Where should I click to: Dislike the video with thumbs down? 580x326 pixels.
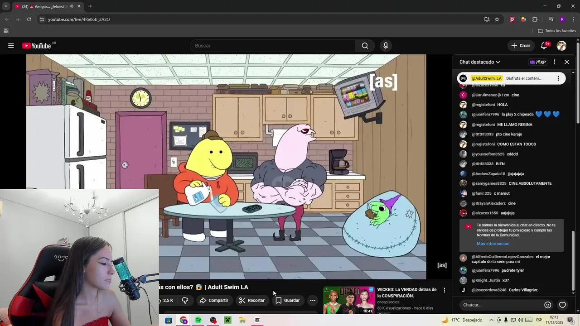(x=185, y=300)
